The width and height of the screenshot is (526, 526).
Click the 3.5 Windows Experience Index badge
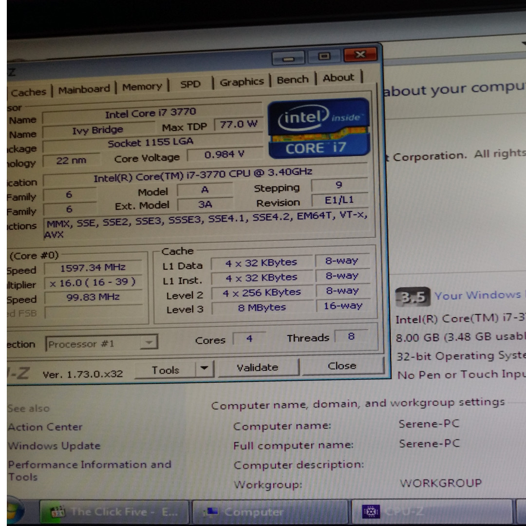coord(413,297)
